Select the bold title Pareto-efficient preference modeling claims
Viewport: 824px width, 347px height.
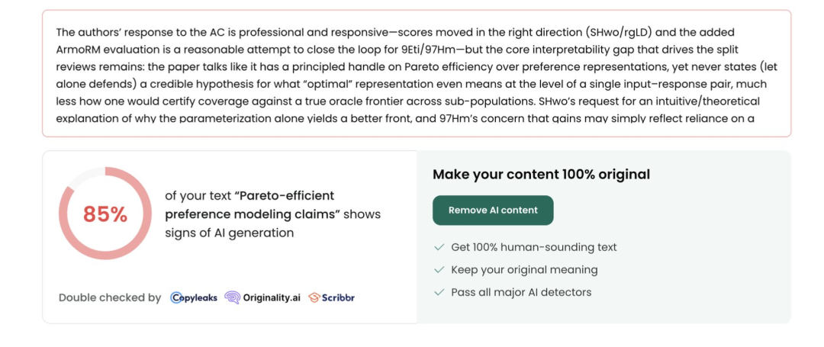click(252, 205)
